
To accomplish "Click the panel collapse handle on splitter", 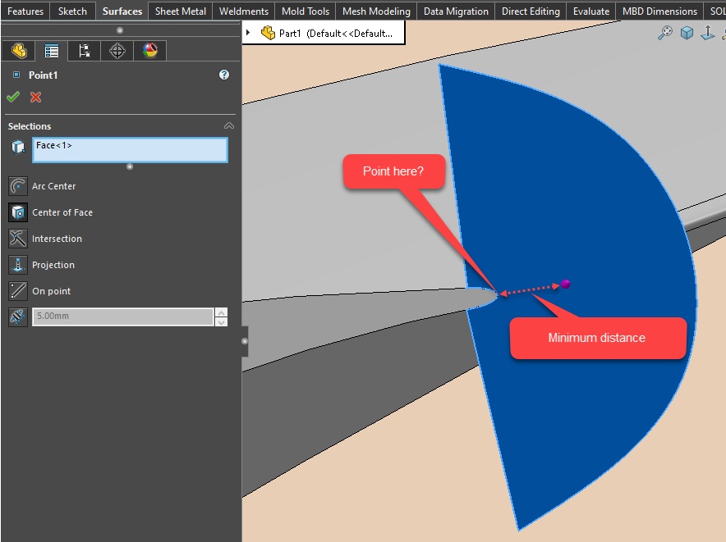I will tap(245, 341).
